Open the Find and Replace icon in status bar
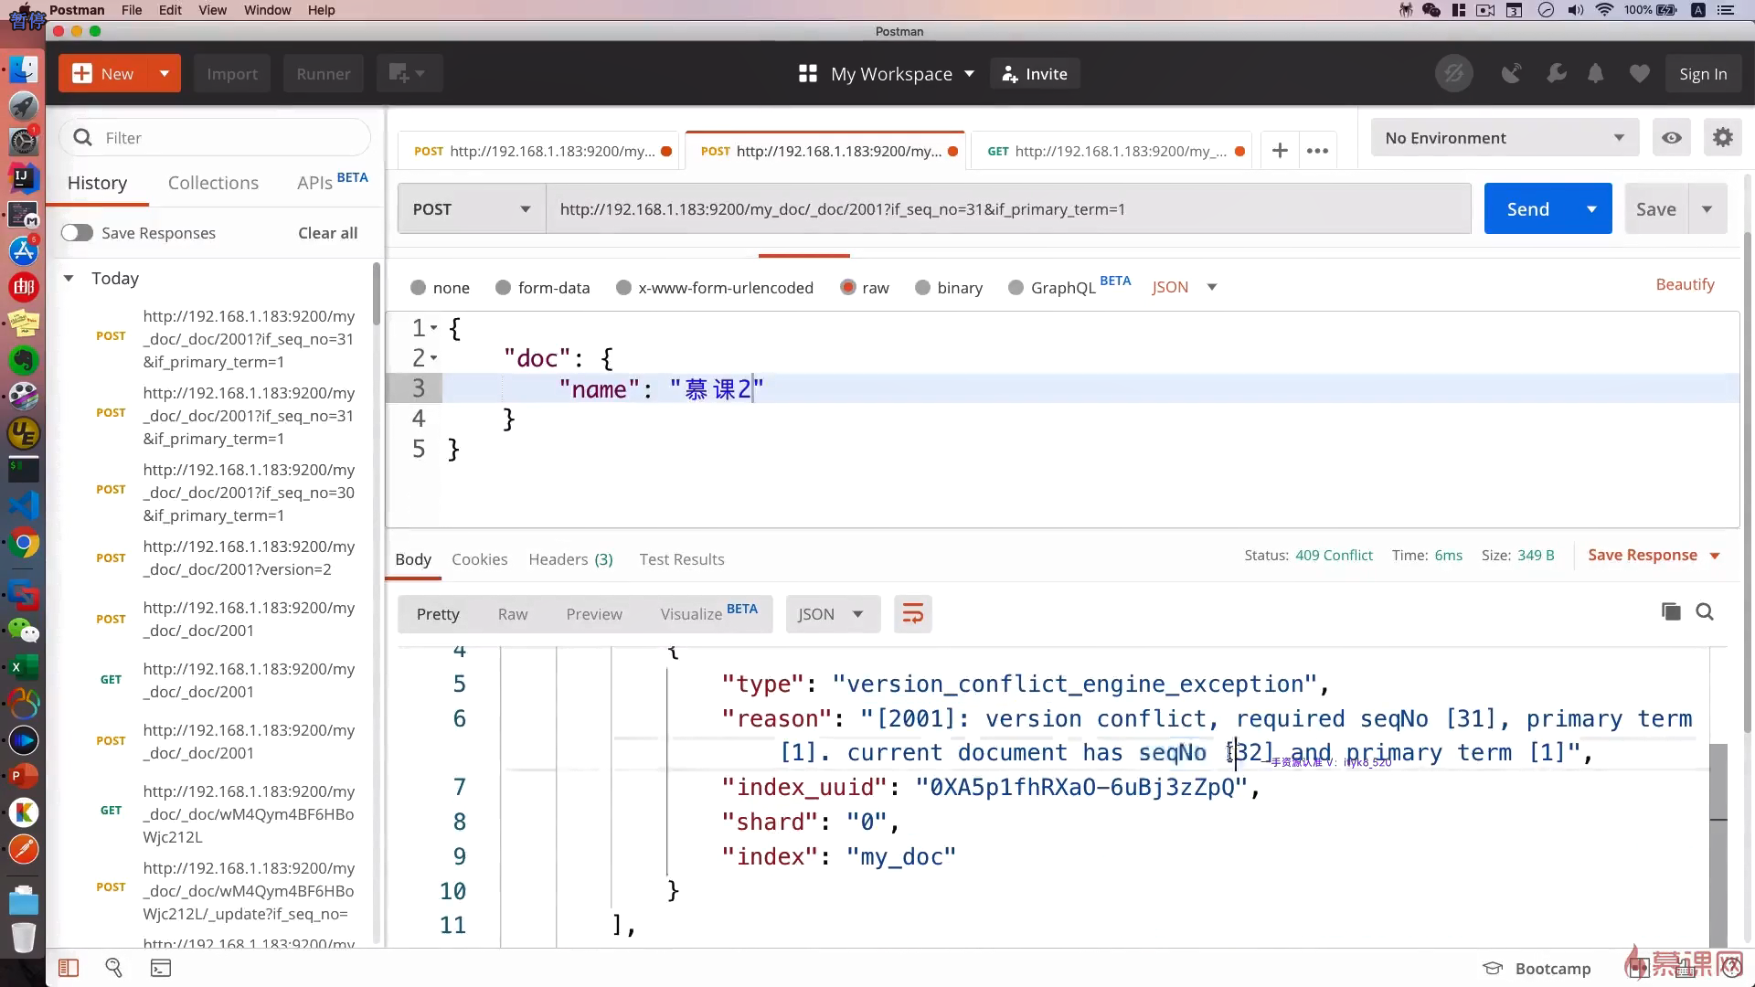Screen dimensions: 1755x987 [x=114, y=968]
